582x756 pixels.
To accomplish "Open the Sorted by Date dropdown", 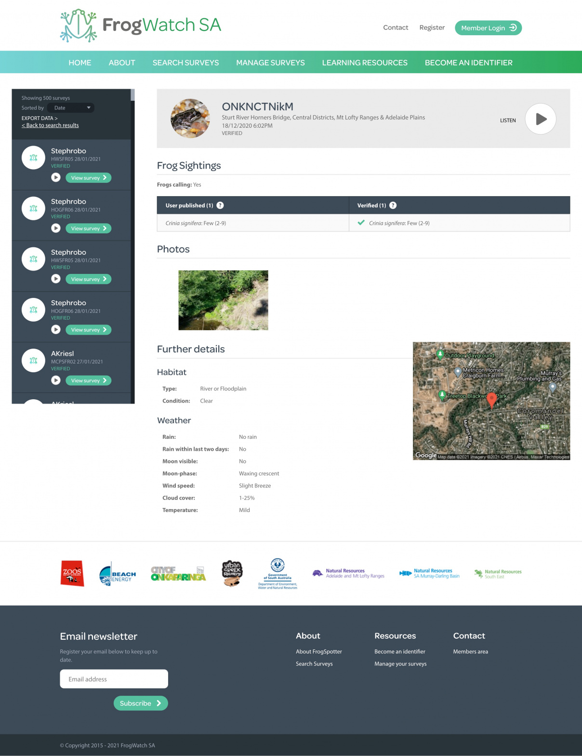I will tap(71, 108).
